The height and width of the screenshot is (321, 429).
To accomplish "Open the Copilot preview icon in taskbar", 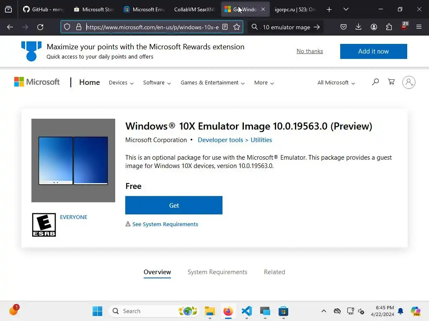I will (416, 311).
